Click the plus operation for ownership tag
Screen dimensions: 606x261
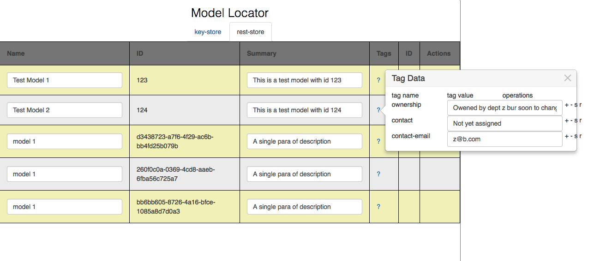tap(567, 104)
